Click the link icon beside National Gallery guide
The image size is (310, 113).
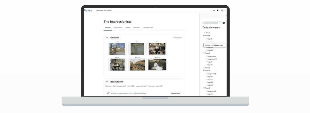108,93
